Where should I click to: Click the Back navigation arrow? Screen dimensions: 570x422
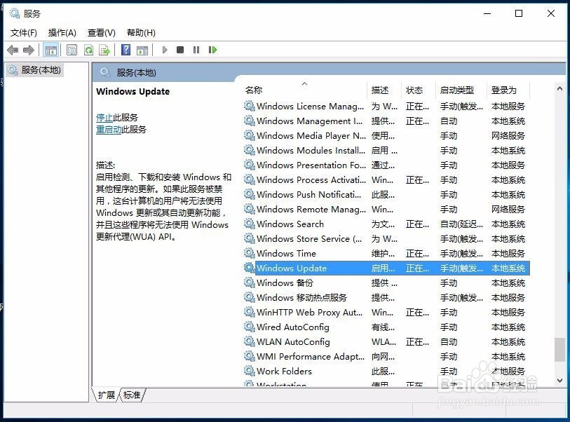coord(13,50)
